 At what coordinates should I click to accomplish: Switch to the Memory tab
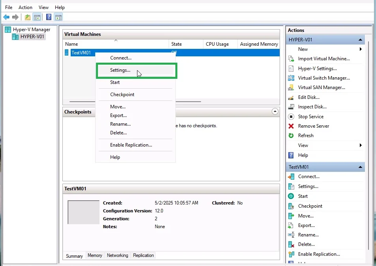95,255
